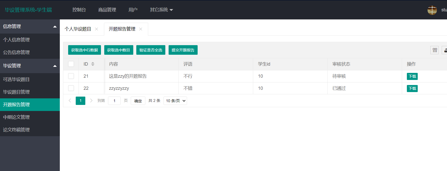Click page number 1 in pagination
Viewport: 447px width, 171px height.
(81, 101)
